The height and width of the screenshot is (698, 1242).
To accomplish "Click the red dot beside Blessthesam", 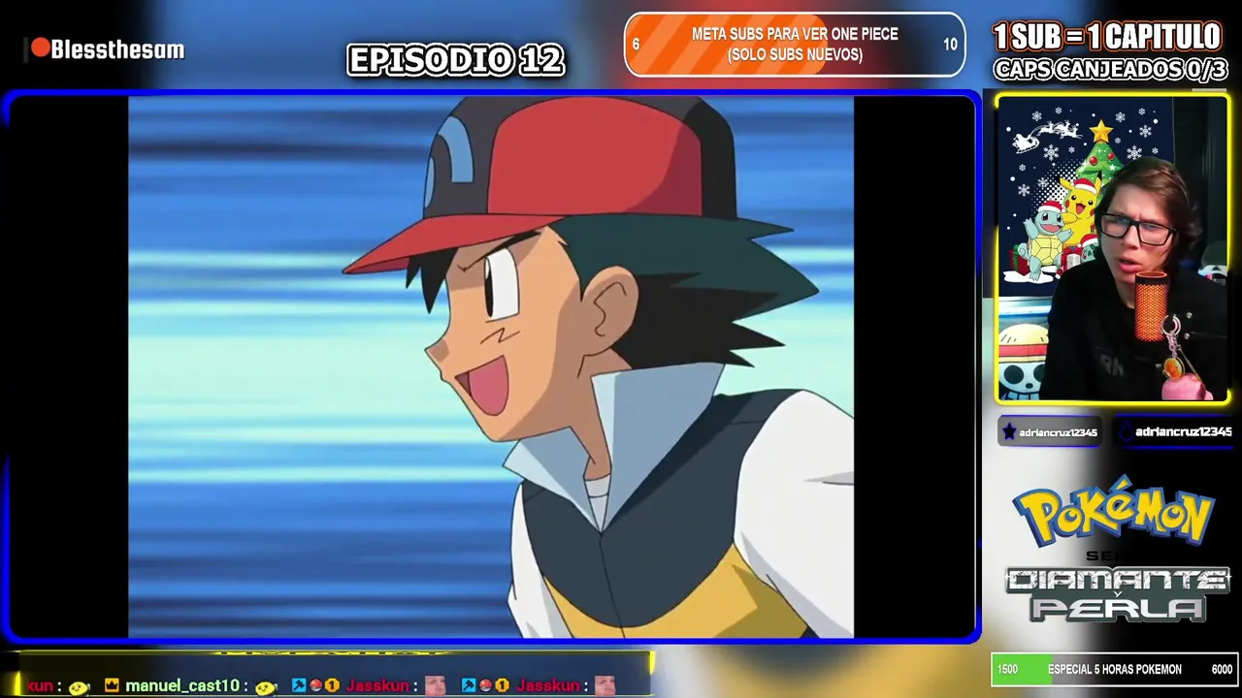I will (40, 48).
